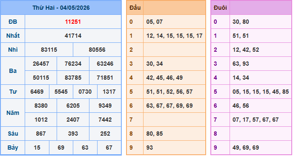Select Năm prize number 8380
This screenshot has width=293, height=156.
coord(41,106)
